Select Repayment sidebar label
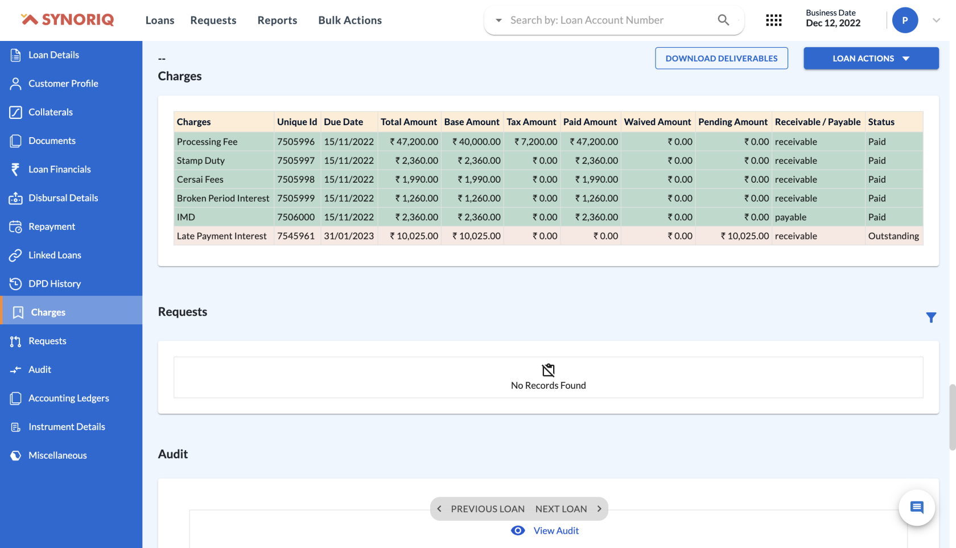The height and width of the screenshot is (548, 956). pos(52,226)
